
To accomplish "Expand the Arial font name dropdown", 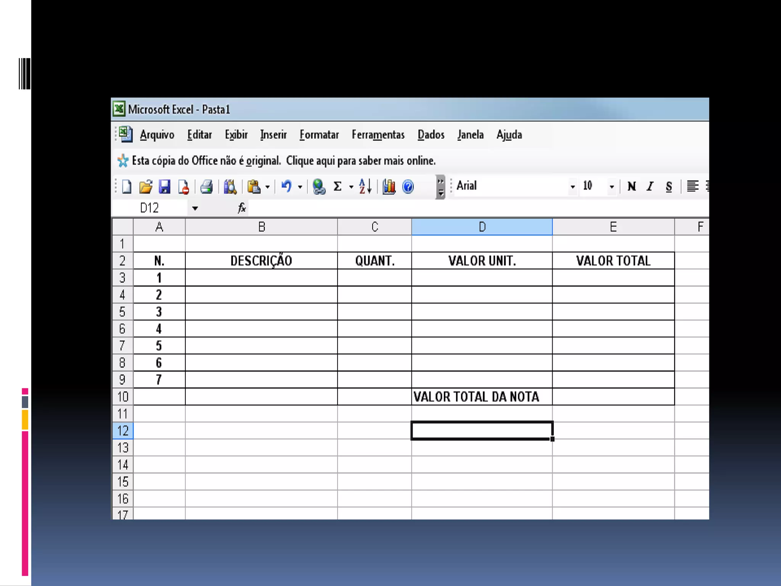I will (x=572, y=187).
